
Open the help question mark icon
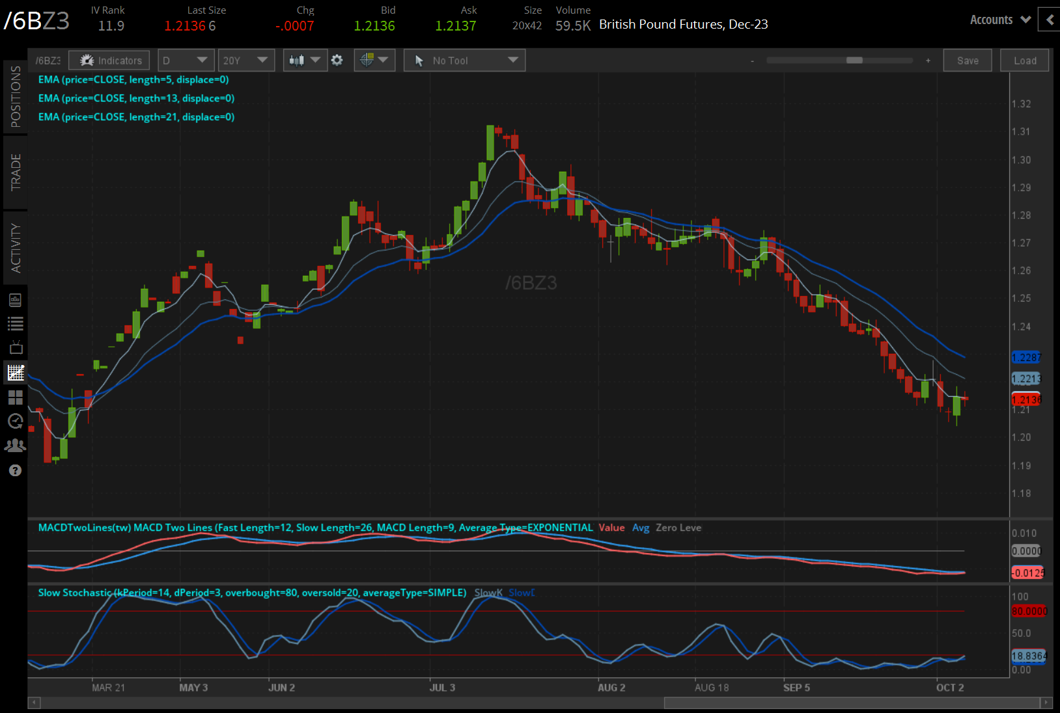pos(15,470)
